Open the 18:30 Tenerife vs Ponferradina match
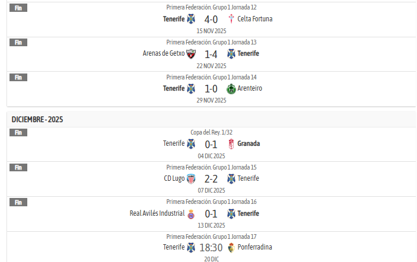This screenshot has width=417, height=262. [x=211, y=248]
